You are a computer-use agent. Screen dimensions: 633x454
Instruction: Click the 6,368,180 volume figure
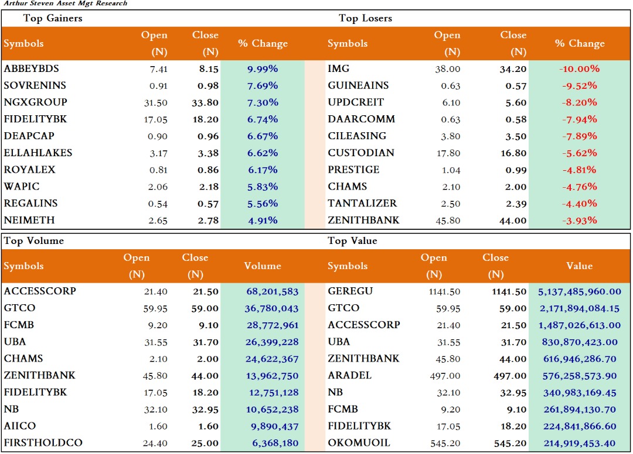coord(275,443)
